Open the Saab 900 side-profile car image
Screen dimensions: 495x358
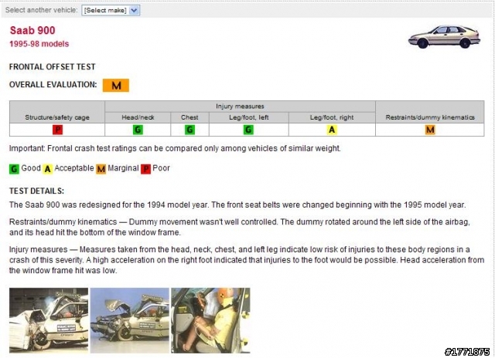444,37
